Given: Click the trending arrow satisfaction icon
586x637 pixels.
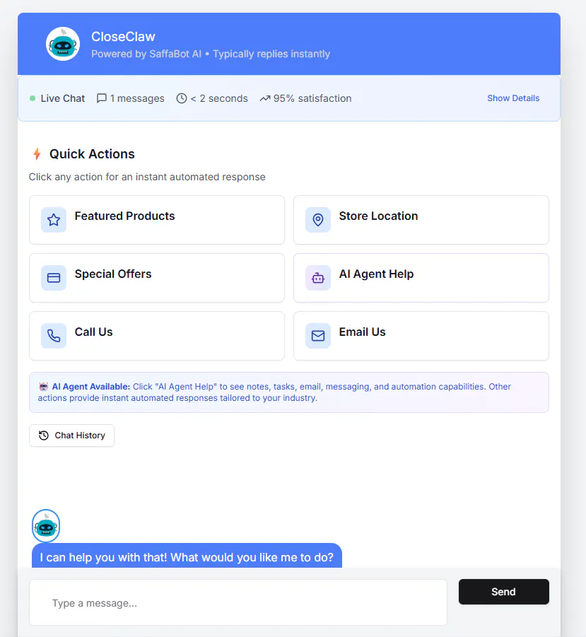Looking at the screenshot, I should (265, 98).
